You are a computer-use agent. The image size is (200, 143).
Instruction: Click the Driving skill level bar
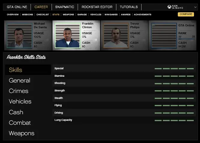(x=174, y=113)
